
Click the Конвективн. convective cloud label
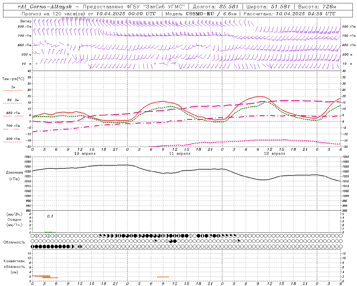pyautogui.click(x=14, y=261)
